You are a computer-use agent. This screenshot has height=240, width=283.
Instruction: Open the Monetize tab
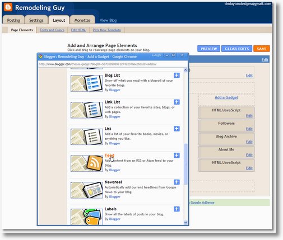pyautogui.click(x=82, y=20)
